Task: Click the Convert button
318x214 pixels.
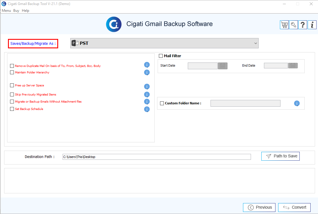Action: pos(294,207)
